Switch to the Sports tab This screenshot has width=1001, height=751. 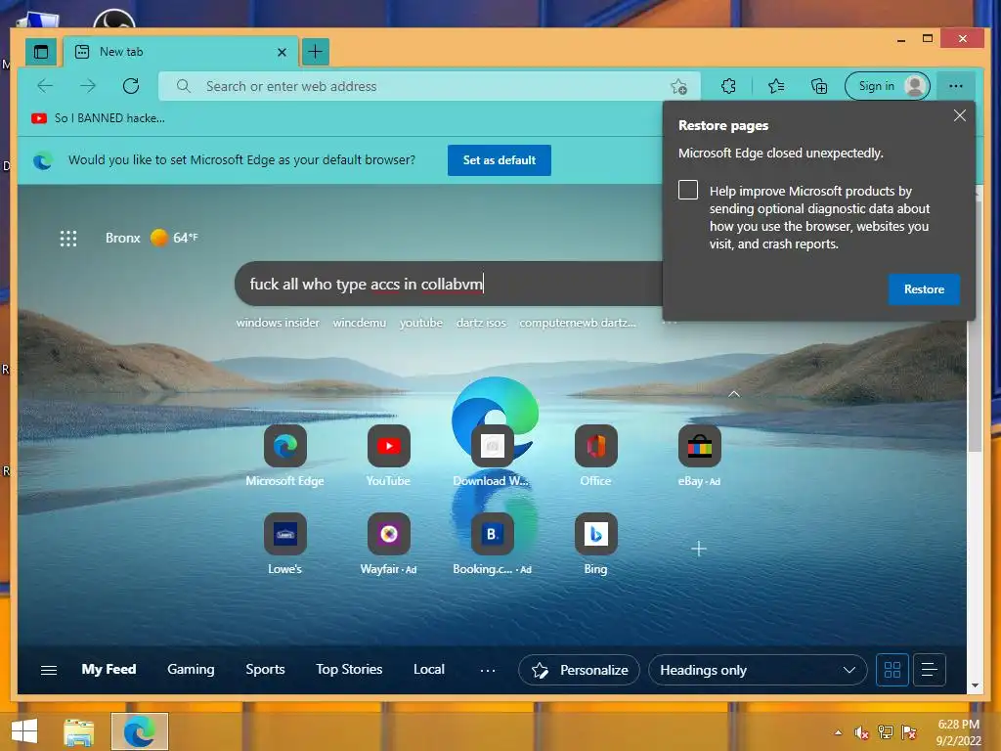(x=265, y=669)
